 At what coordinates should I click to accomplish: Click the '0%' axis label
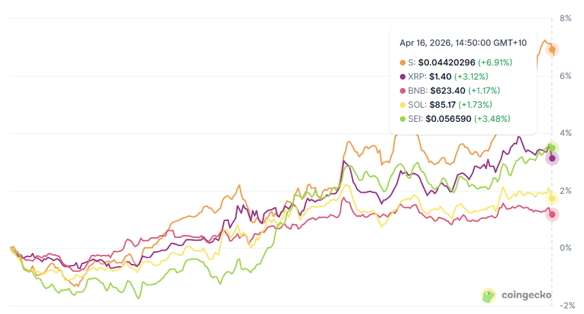coord(566,249)
